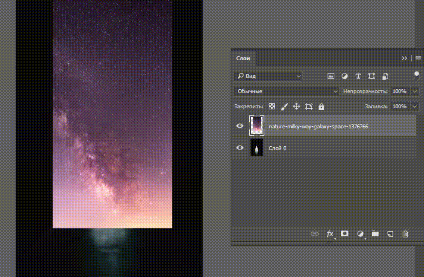The width and height of the screenshot is (424, 277).
Task: Filter layers by smart object type
Action: click(x=385, y=76)
